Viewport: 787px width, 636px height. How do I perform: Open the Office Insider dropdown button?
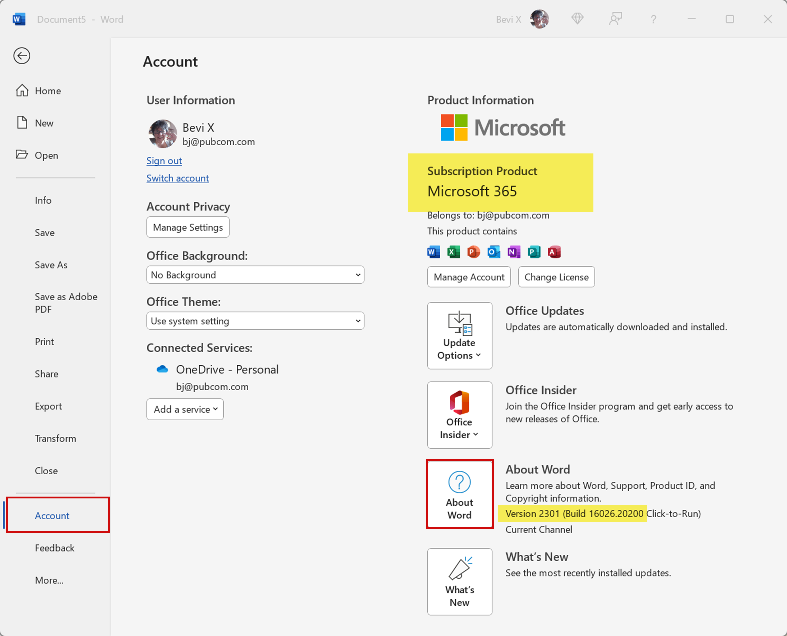[460, 415]
